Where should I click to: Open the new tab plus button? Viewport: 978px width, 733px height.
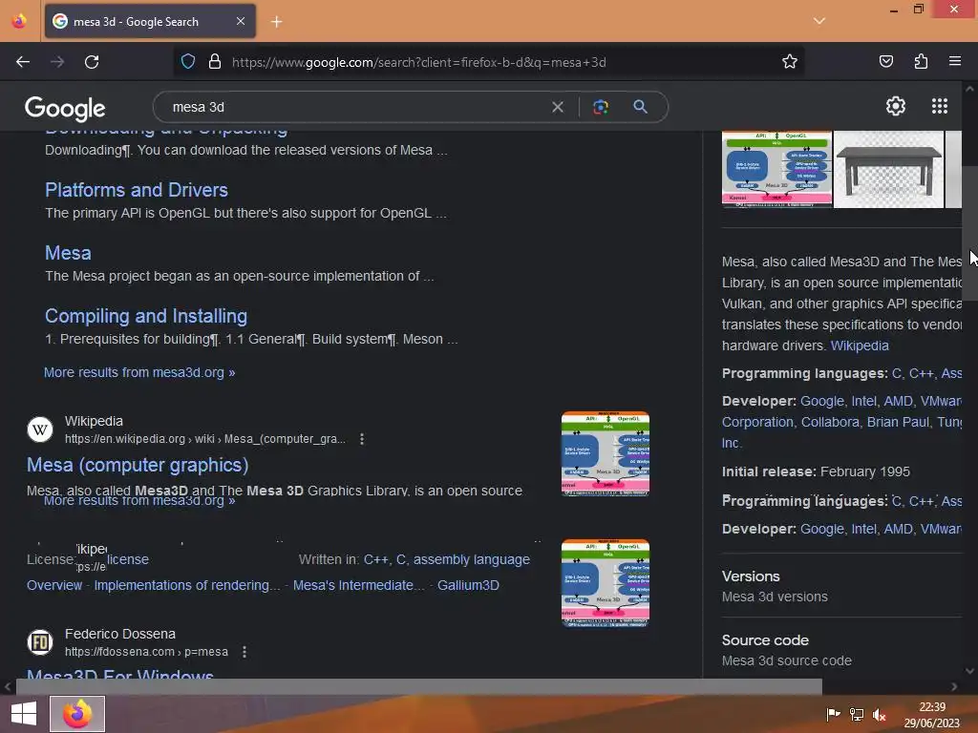coord(276,22)
